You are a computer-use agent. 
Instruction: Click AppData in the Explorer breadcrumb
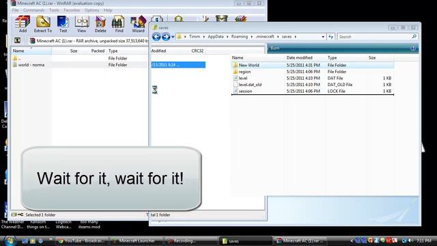[216, 36]
